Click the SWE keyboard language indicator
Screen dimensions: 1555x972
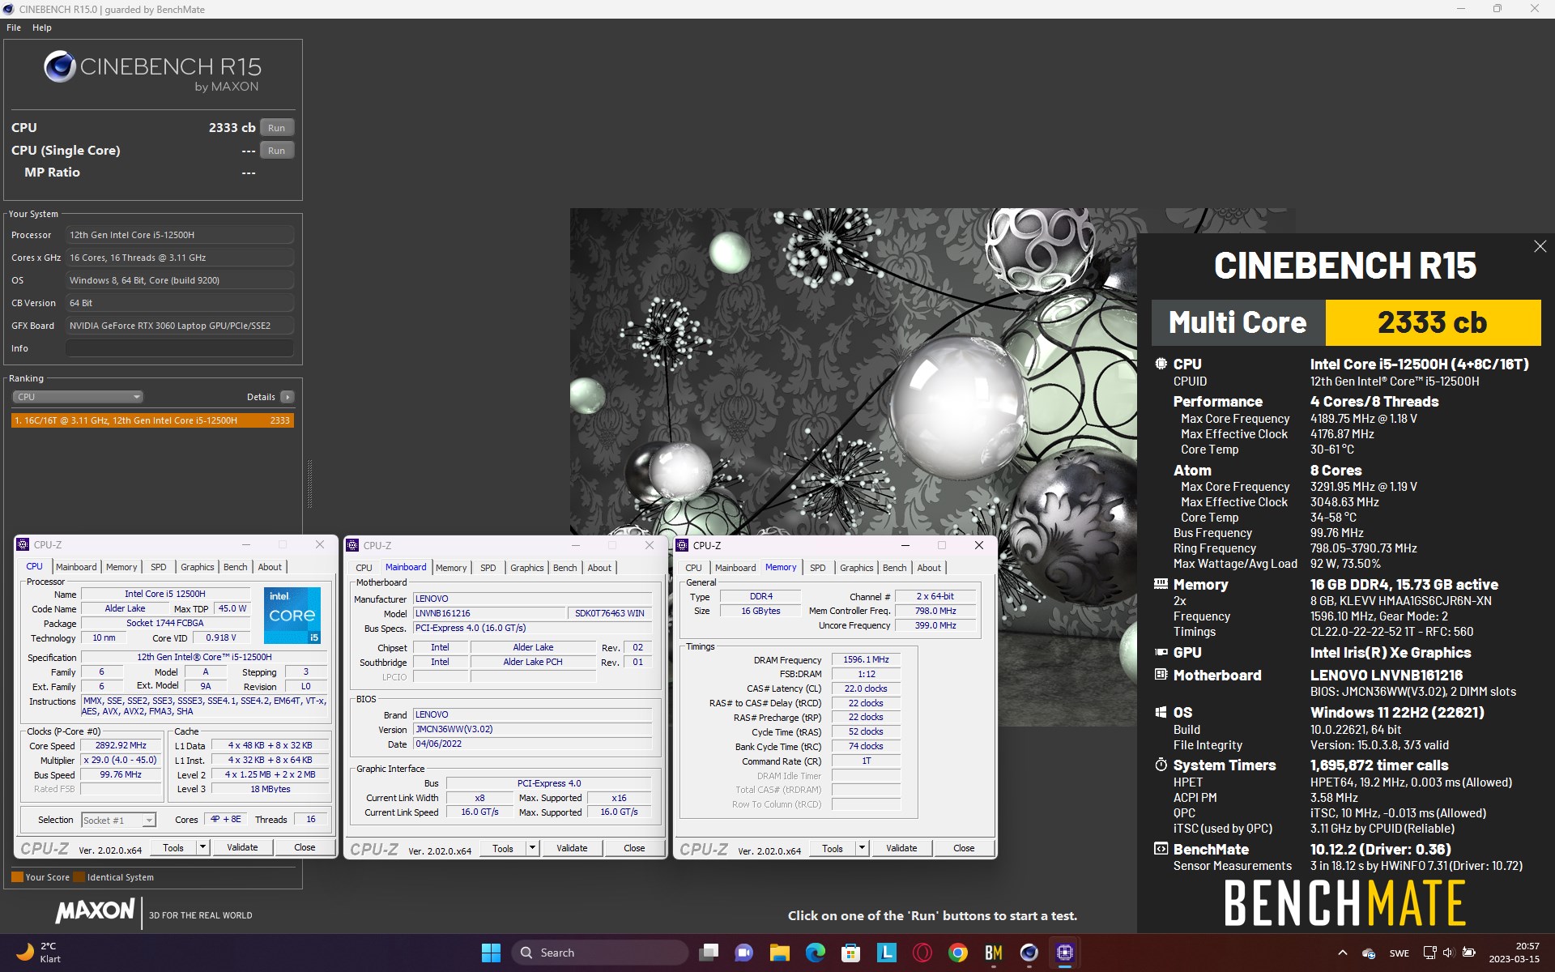(1399, 953)
